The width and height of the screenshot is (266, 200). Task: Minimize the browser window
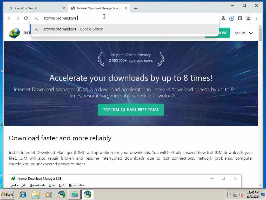click(232, 5)
